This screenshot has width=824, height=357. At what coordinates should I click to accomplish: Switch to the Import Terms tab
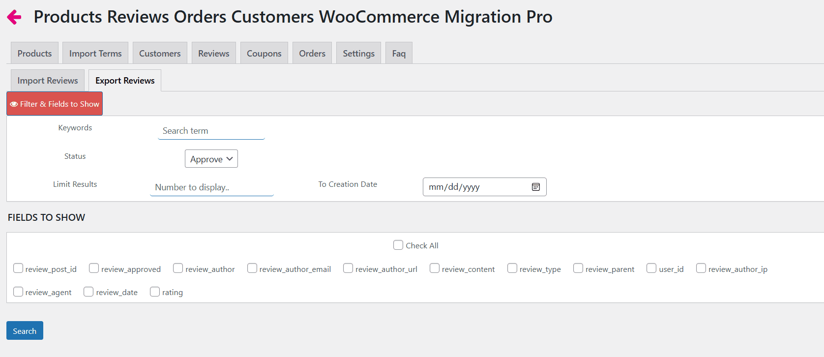coord(95,53)
